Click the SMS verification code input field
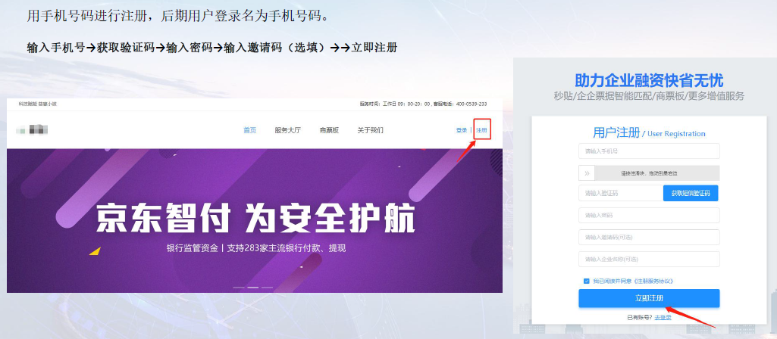The image size is (777, 339). (x=619, y=194)
